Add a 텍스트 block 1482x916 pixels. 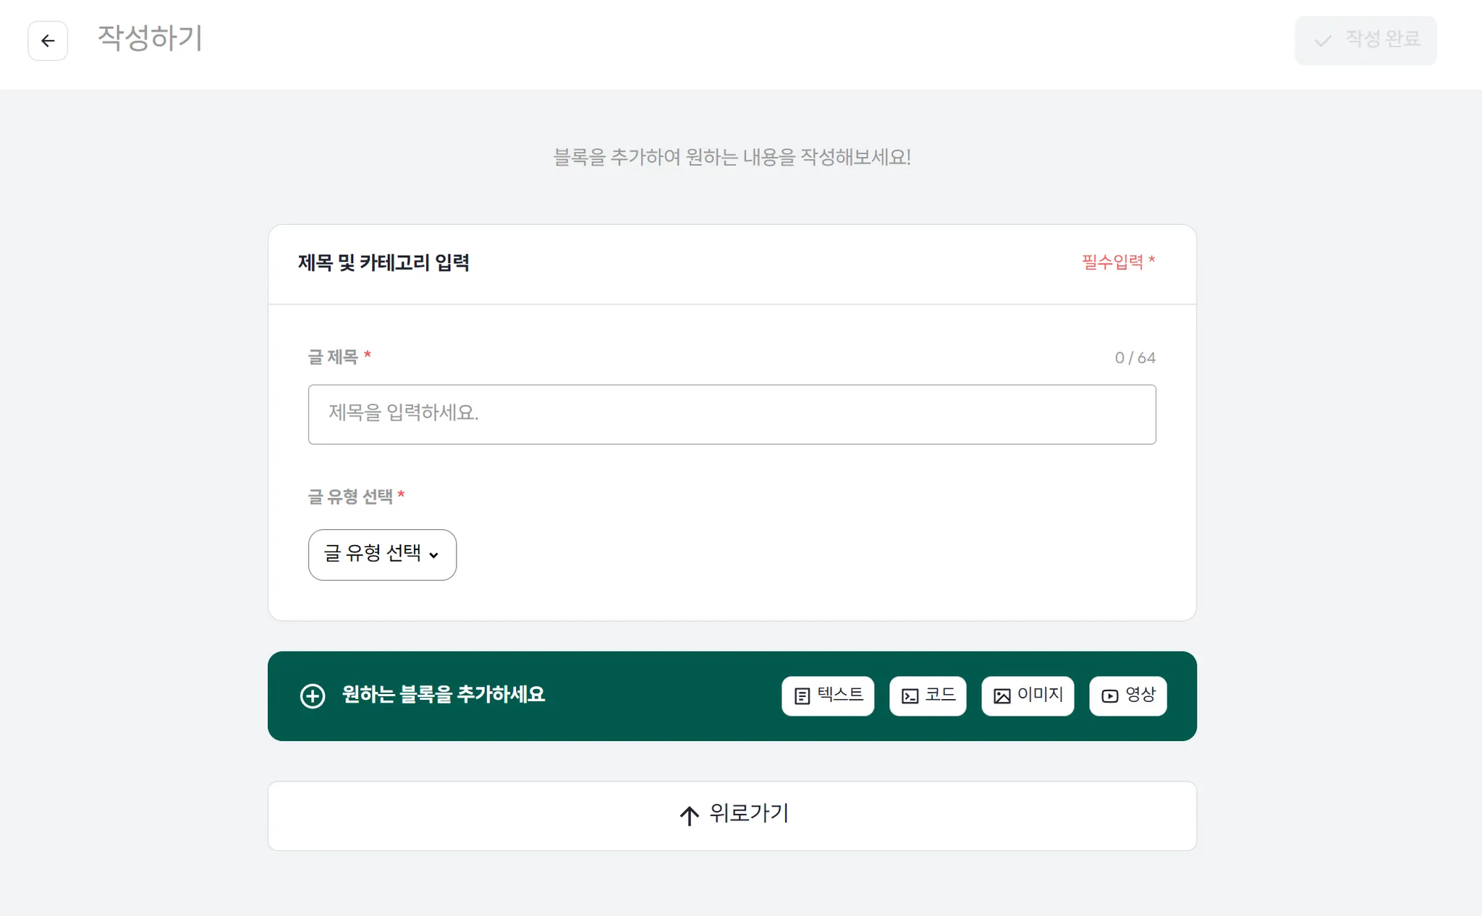point(828,695)
